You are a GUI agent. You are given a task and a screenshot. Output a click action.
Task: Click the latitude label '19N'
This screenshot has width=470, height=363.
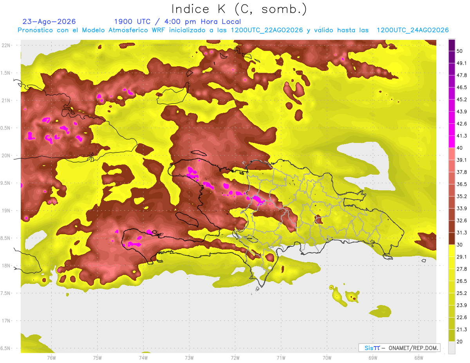tap(7, 210)
